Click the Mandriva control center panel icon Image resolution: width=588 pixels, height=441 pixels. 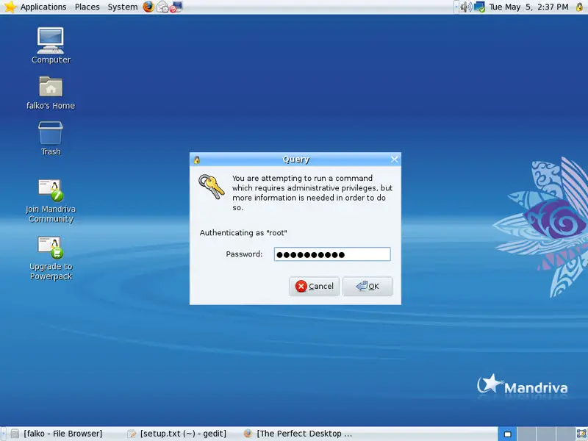click(176, 7)
